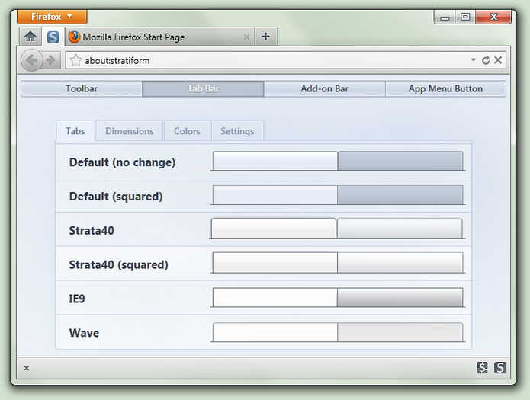The width and height of the screenshot is (530, 400).
Task: Click the about:stratiform address field
Action: (267, 60)
